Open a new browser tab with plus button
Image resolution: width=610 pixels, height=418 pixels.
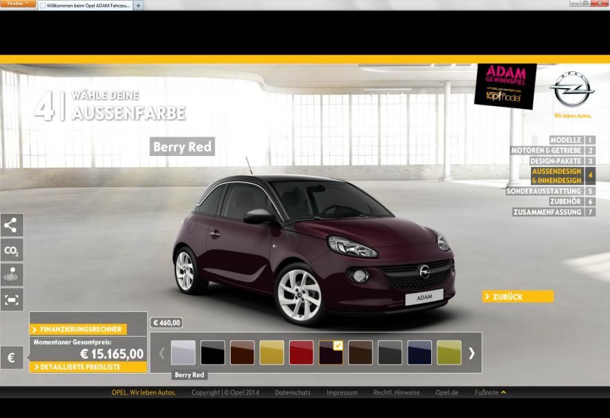pyautogui.click(x=139, y=6)
